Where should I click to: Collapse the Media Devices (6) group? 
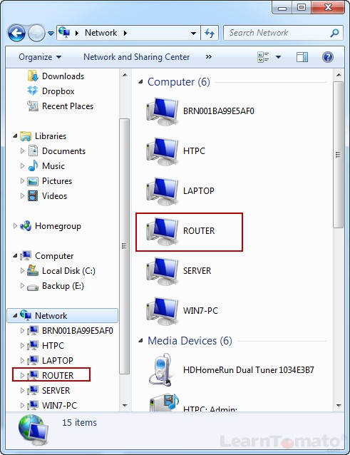coord(141,341)
